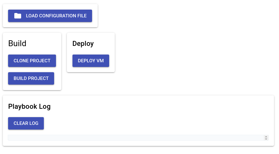Screen dimensions: 279x154
Task: Click the "VM" text on deploy button
Action: click(100, 61)
